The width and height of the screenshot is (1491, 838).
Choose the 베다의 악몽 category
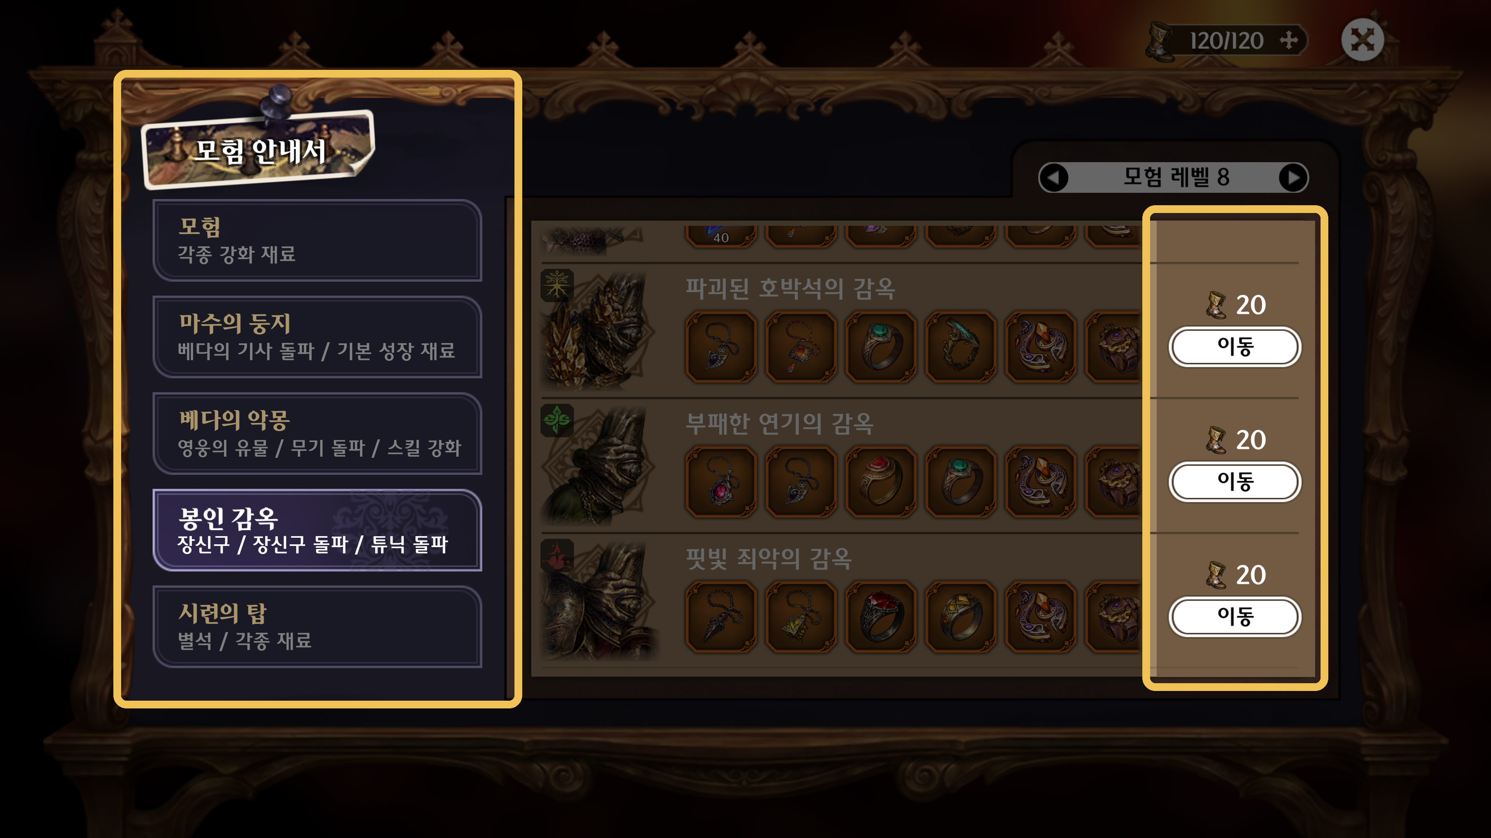point(317,434)
